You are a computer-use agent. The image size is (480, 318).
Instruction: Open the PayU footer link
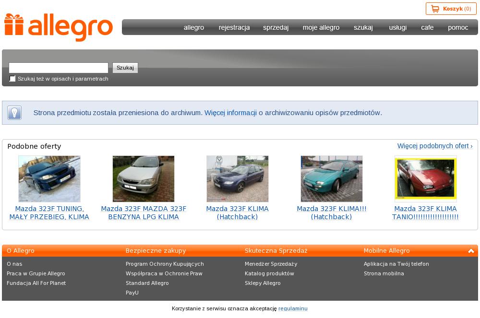(132, 293)
